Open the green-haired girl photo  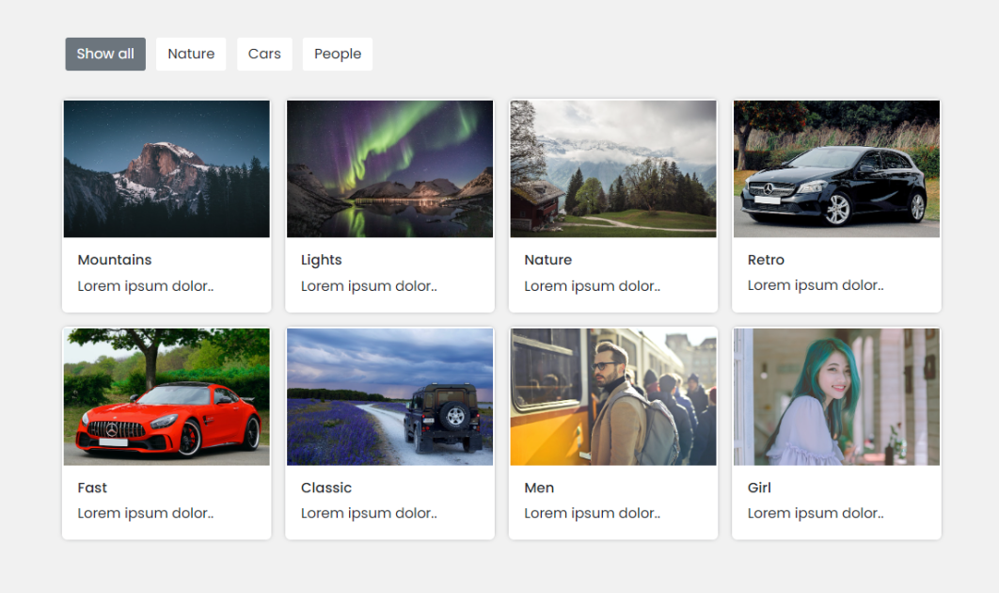(x=836, y=396)
